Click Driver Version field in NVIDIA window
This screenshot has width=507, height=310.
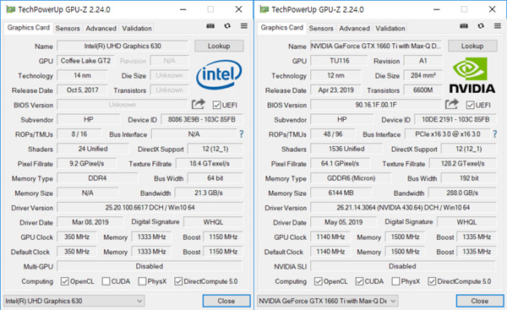click(x=403, y=208)
